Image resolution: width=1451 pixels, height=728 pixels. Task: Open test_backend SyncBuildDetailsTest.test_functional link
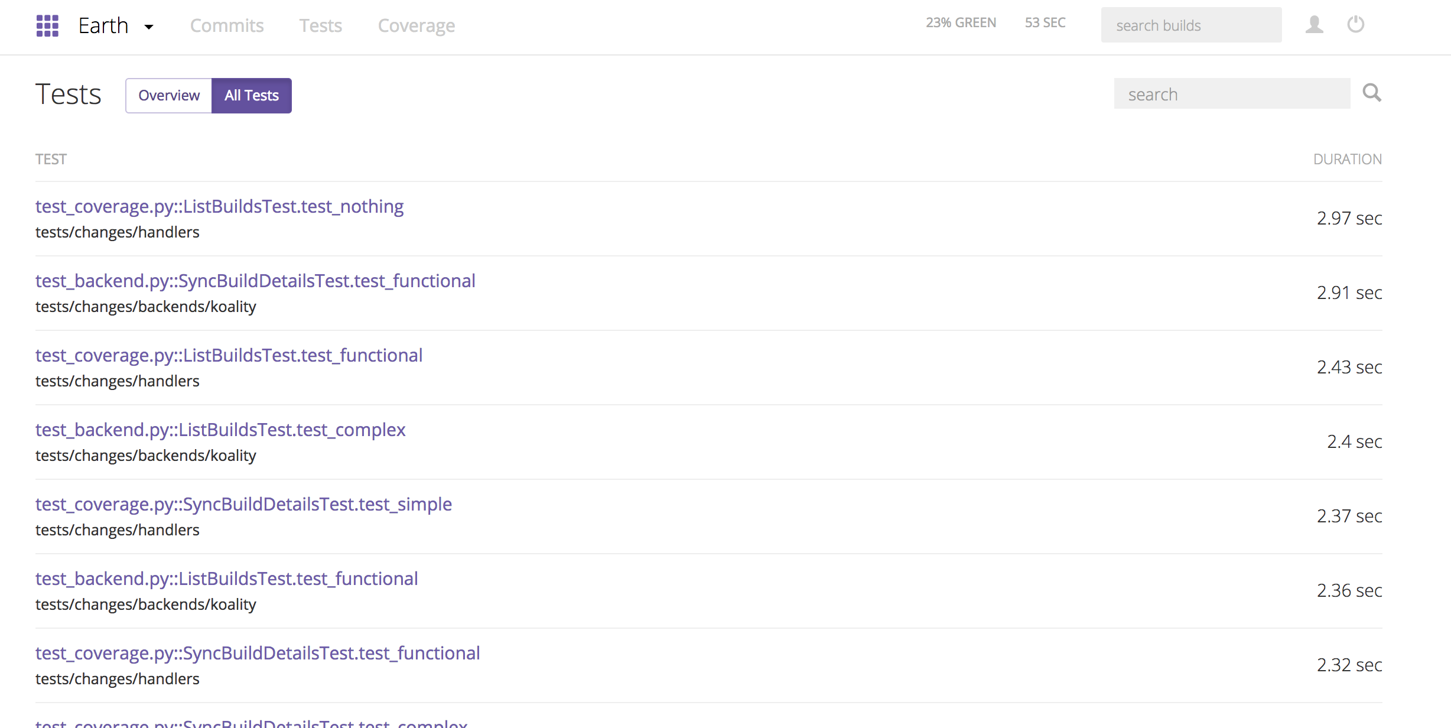click(255, 281)
